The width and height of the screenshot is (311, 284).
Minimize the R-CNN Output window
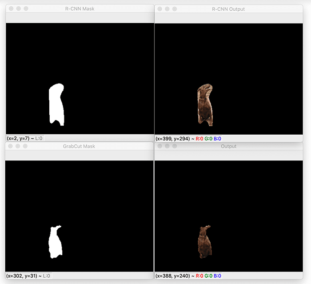167,9
